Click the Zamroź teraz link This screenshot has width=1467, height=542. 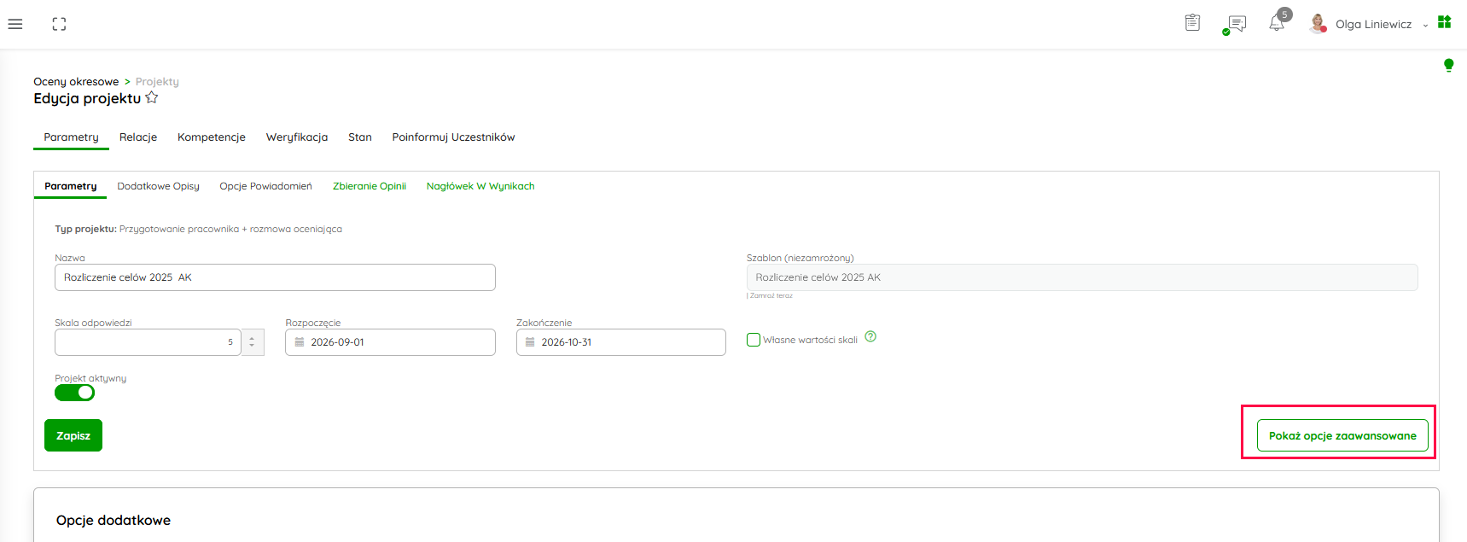(771, 295)
